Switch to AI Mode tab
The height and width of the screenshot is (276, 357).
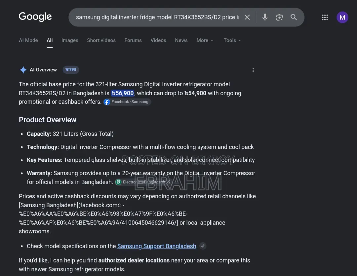[28, 40]
